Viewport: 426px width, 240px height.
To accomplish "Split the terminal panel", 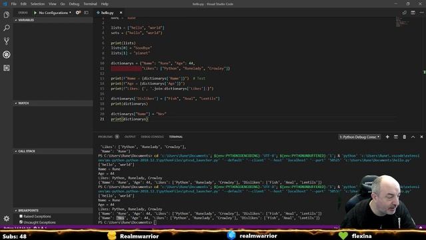I will (396, 137).
